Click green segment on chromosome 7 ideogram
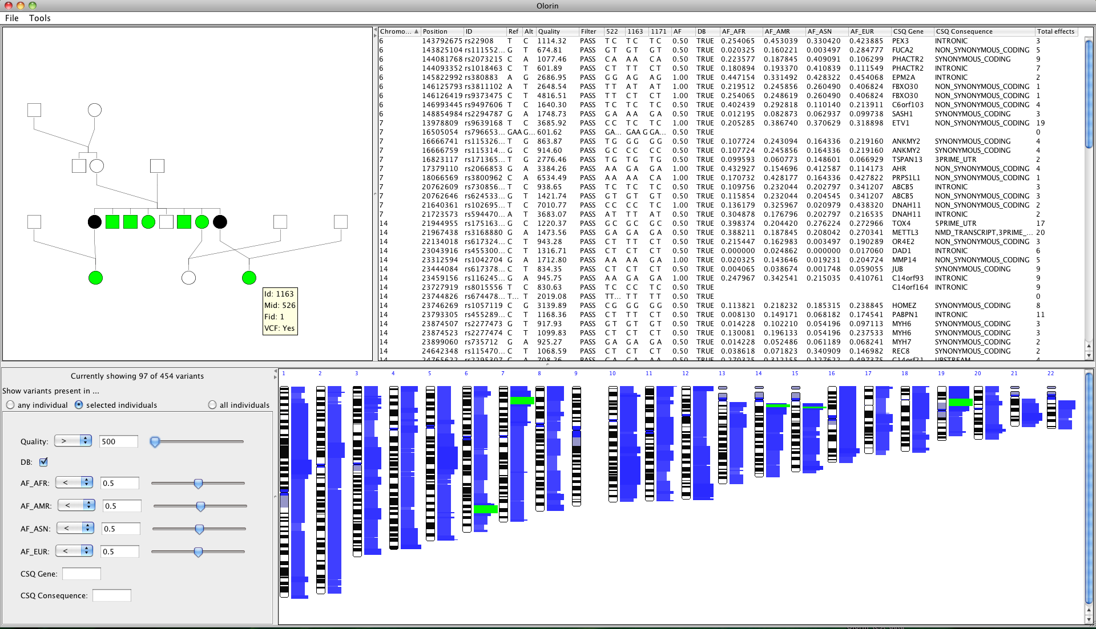This screenshot has width=1096, height=629. tap(521, 401)
